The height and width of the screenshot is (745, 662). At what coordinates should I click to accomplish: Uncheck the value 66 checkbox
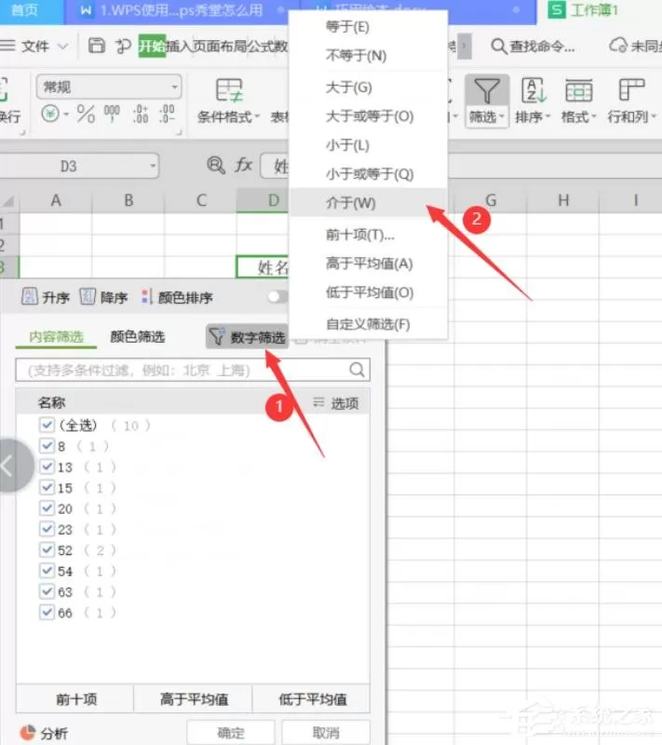coord(47,612)
